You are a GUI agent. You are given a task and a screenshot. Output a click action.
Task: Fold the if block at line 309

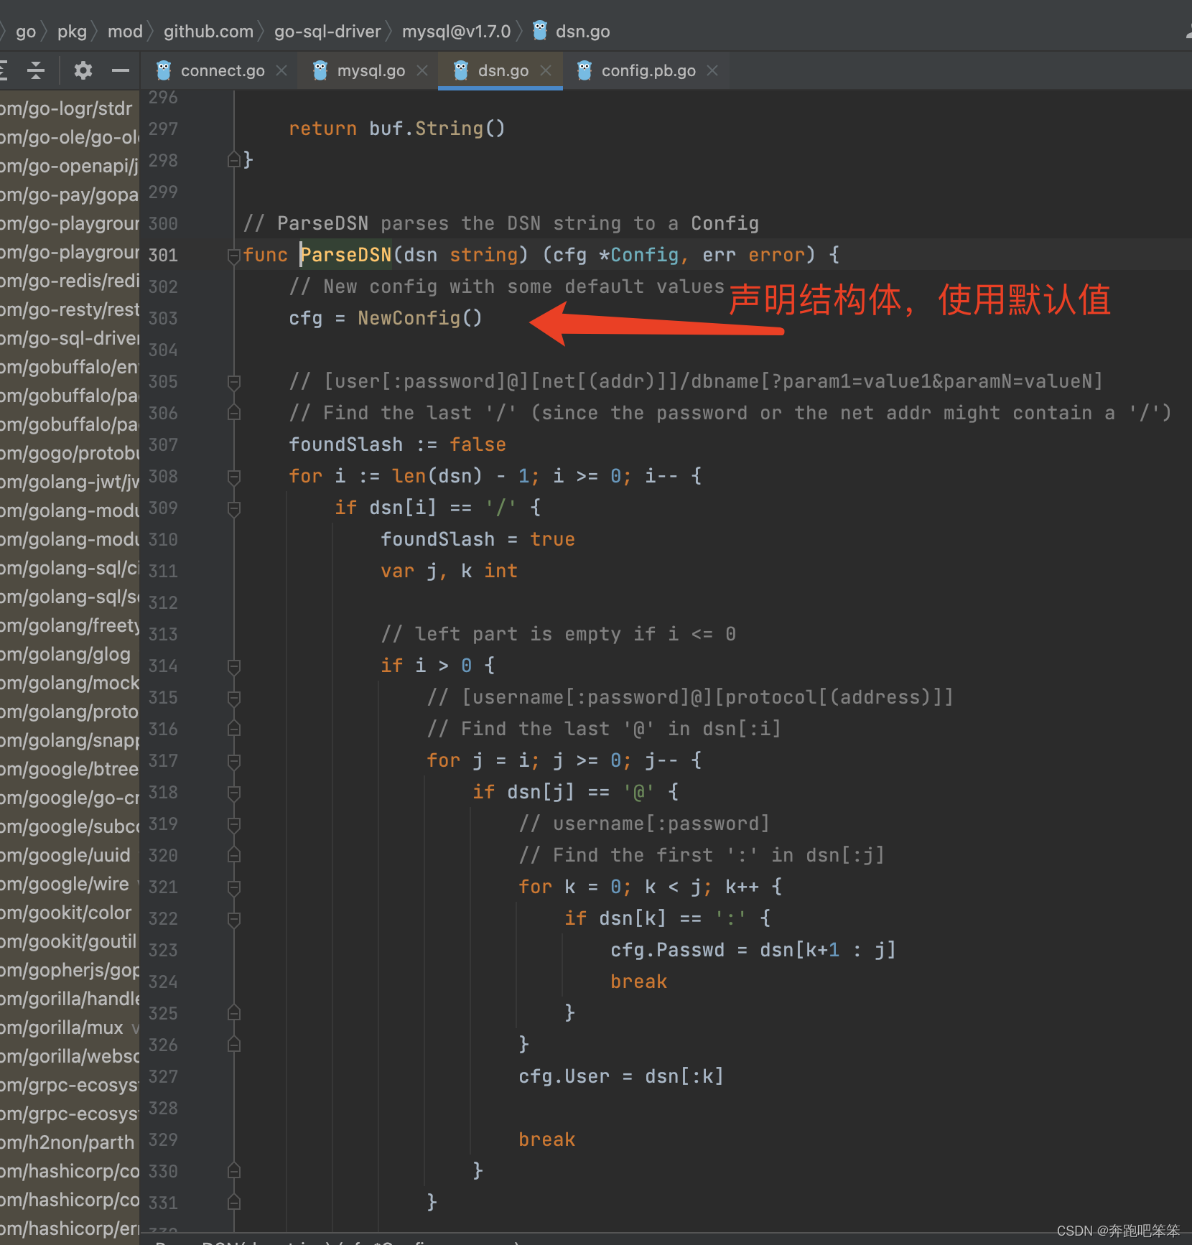[234, 508]
